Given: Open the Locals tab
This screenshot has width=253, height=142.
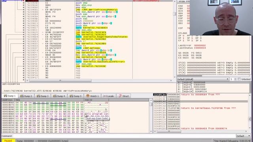Looking at the screenshot, I should tap(108, 96).
